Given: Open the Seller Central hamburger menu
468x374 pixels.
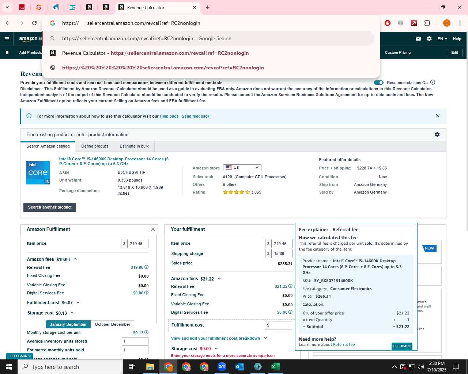Looking at the screenshot, I should (7, 39).
